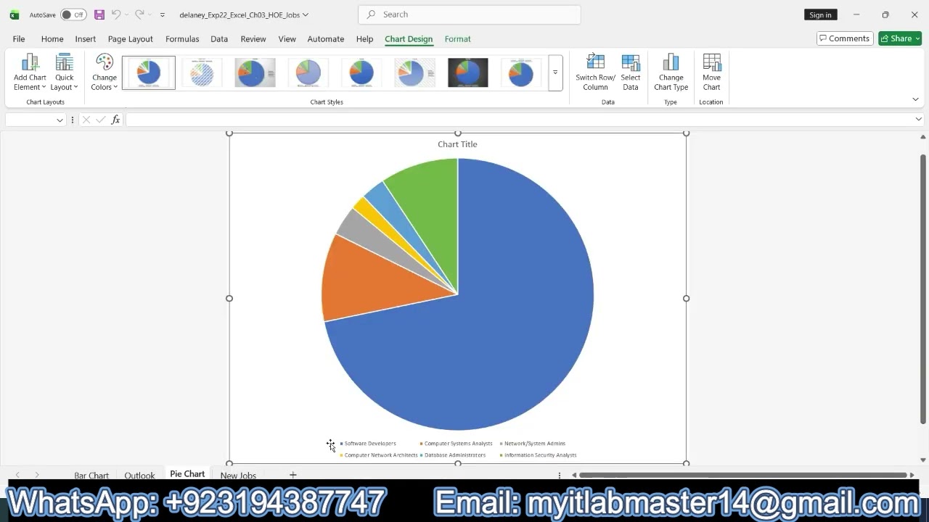Click the Move Chart icon
Screen dimensions: 929x522
pos(711,72)
